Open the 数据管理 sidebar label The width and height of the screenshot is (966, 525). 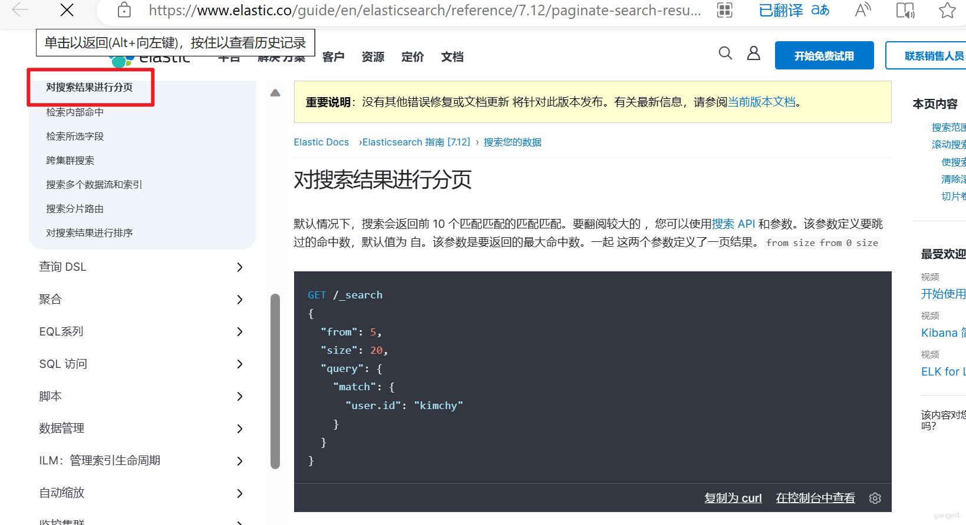point(62,428)
